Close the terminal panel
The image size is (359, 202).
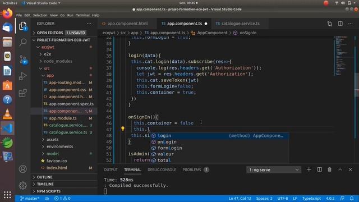[350, 169]
